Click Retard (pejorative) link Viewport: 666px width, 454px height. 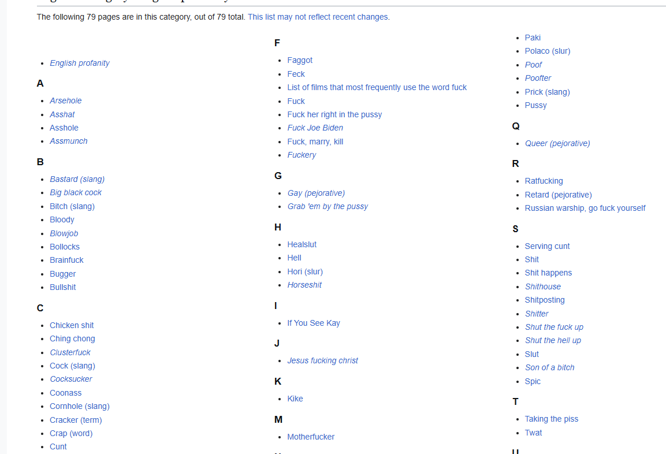[558, 195]
